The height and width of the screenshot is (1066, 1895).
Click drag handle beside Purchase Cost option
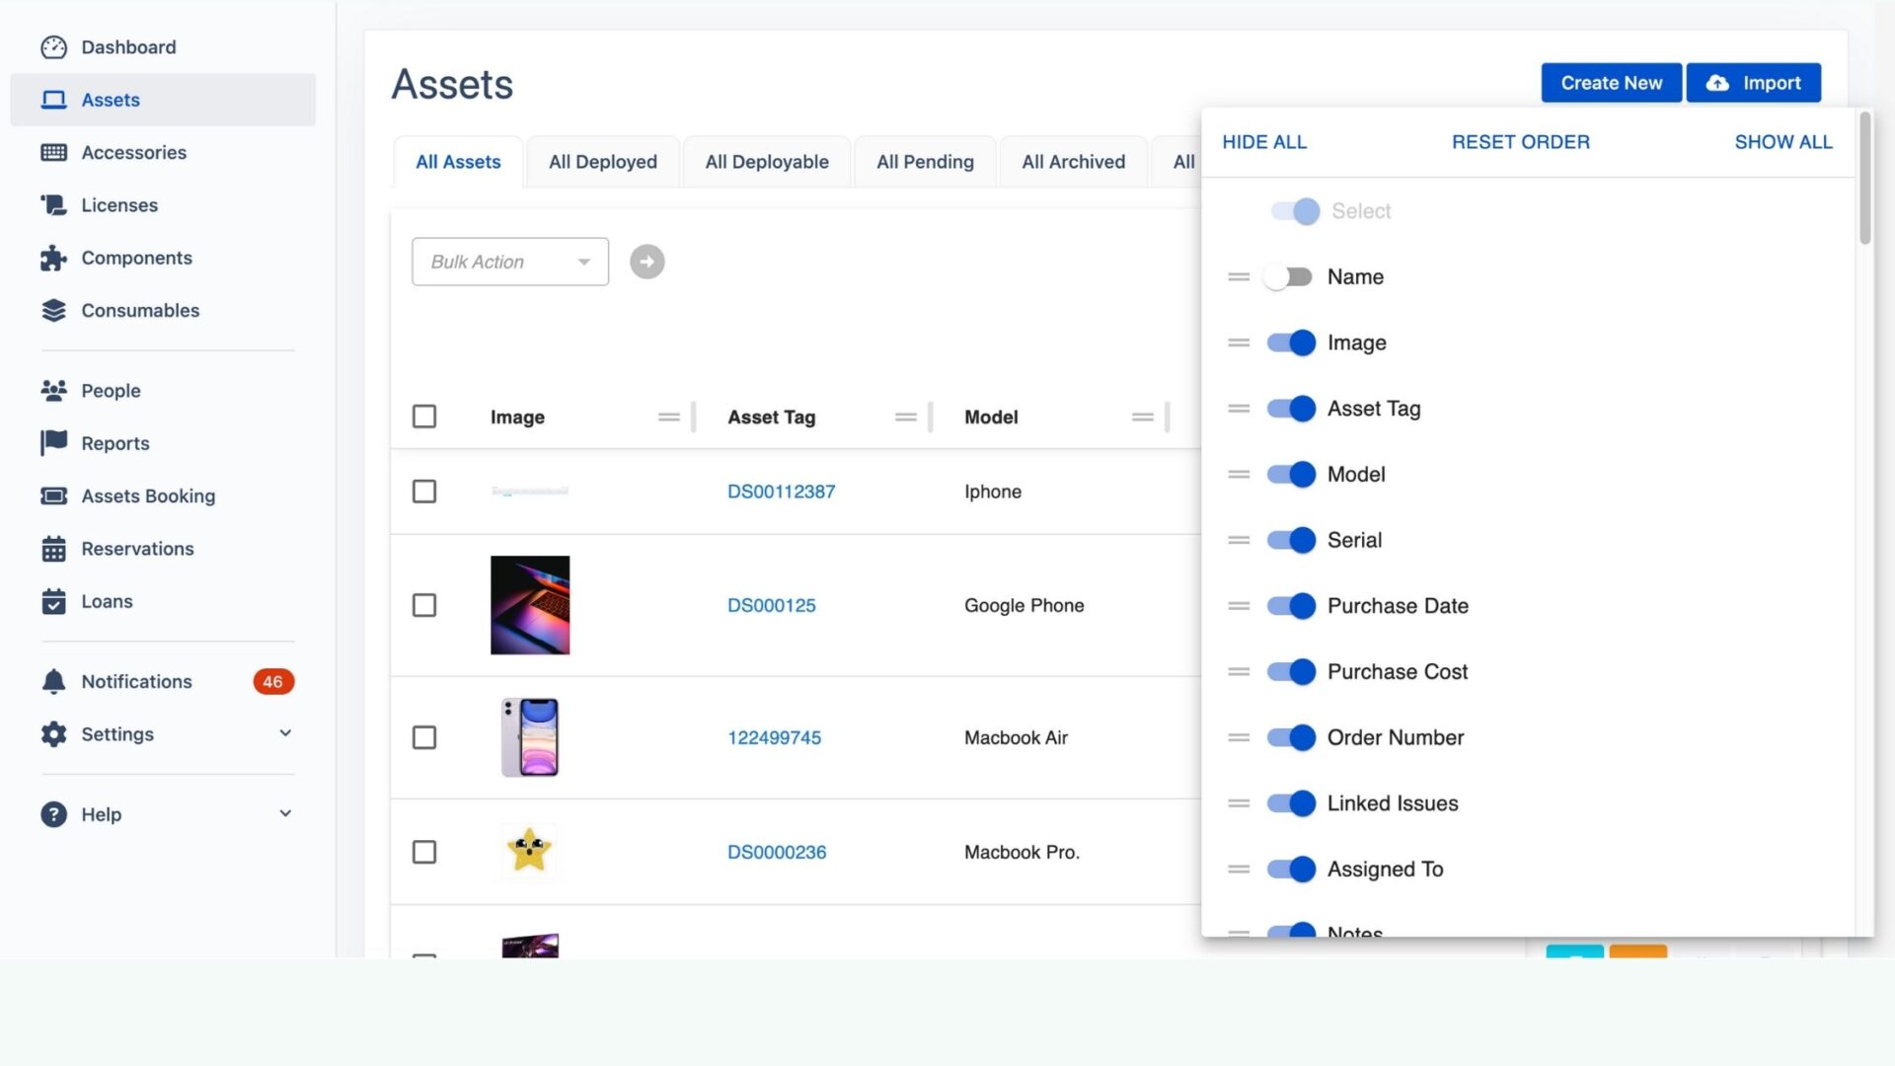click(1239, 672)
